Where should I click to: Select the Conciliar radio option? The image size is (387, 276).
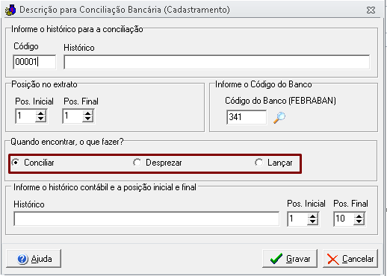click(x=16, y=163)
